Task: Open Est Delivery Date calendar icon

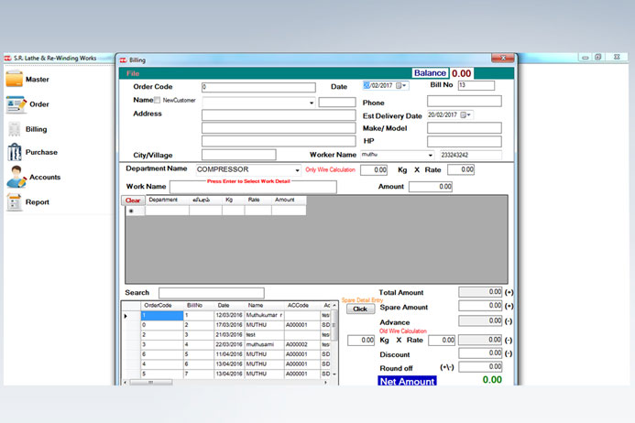Action: coord(466,115)
